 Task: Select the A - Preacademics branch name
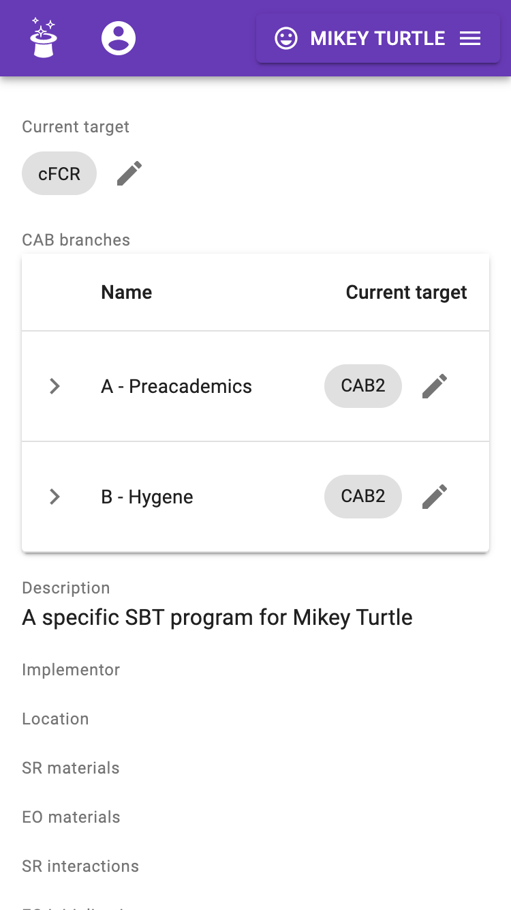click(176, 386)
